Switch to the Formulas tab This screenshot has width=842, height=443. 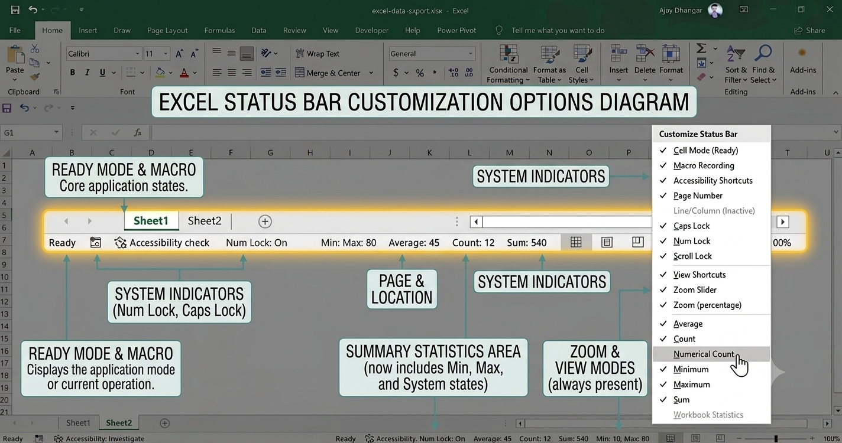point(219,30)
